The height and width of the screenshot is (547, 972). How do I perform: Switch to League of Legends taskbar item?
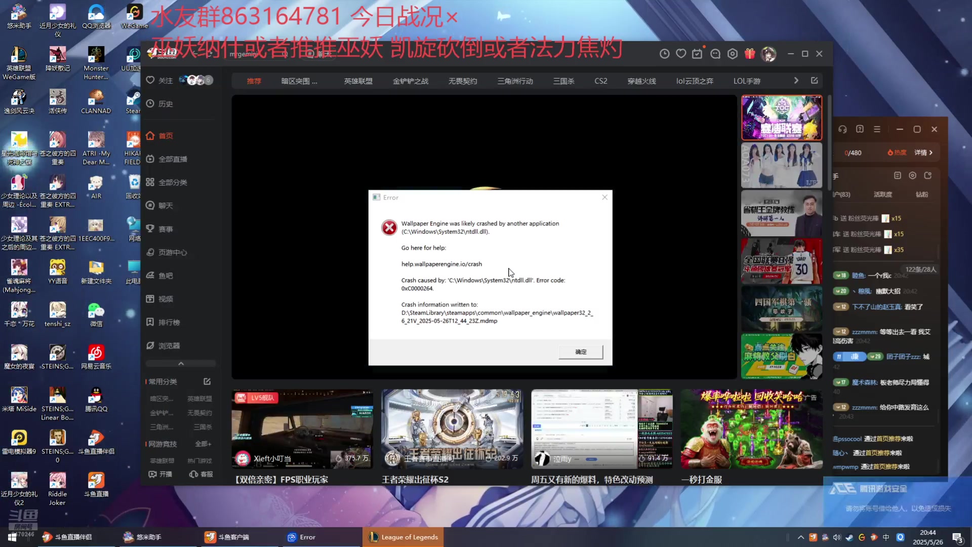[403, 537]
